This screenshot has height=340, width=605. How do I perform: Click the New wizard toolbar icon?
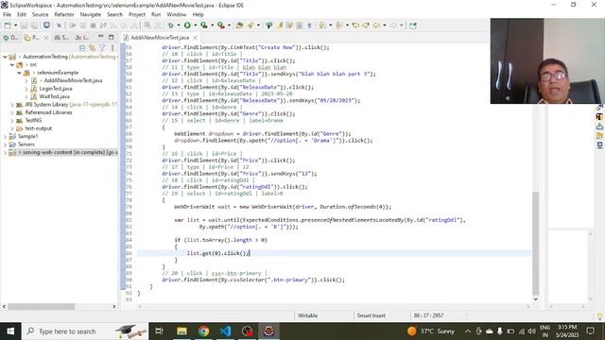pyautogui.click(x=8, y=25)
